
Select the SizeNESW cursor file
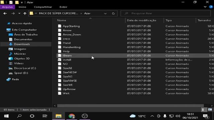(x=70, y=72)
